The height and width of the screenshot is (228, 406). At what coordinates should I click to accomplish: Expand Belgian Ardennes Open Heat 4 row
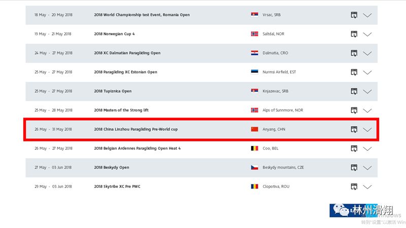pos(367,149)
